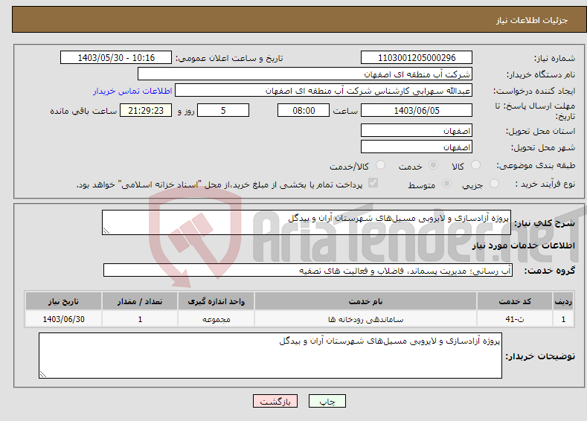
Task: Click the جزئیات اطلاعات نیاز header title
Action: 532,20
